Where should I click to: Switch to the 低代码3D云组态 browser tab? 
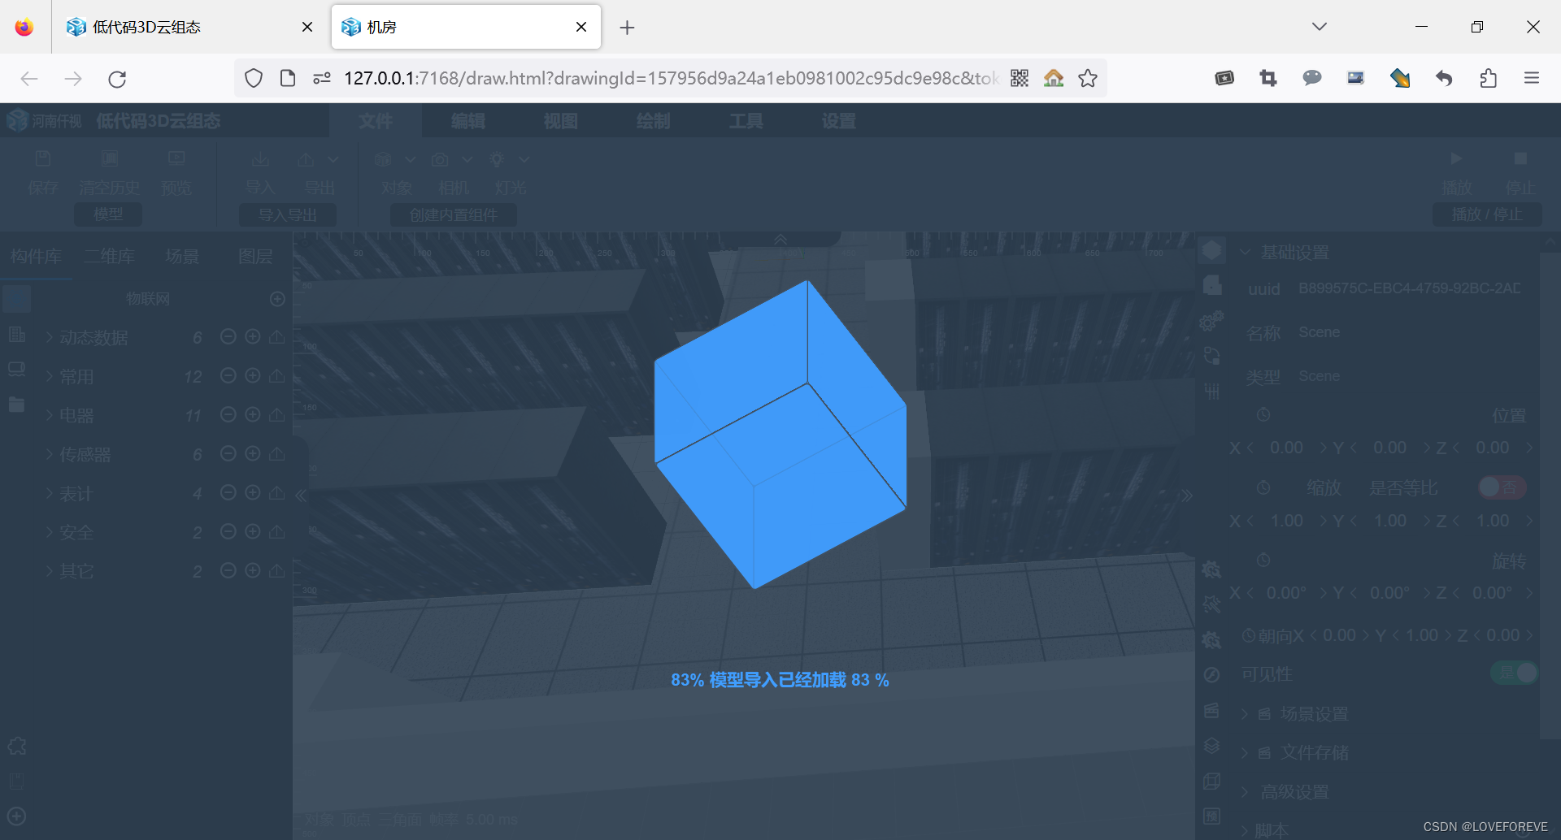pyautogui.click(x=191, y=27)
